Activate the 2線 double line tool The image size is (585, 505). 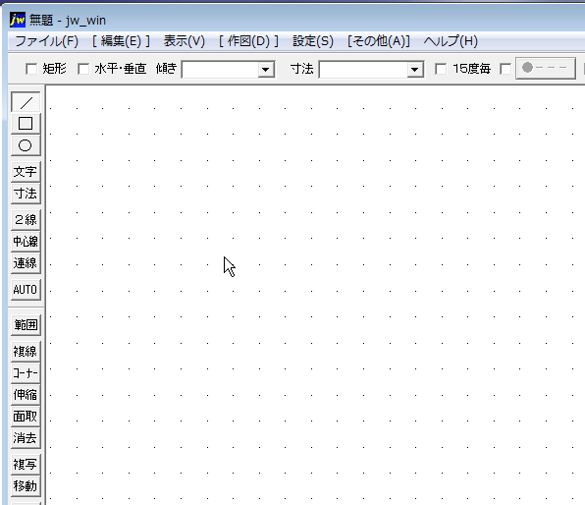coord(26,220)
